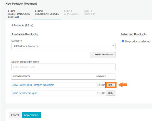Screen dimensions: 153x121
Task: Click the Recent Products column header
Action: tap(21, 76)
